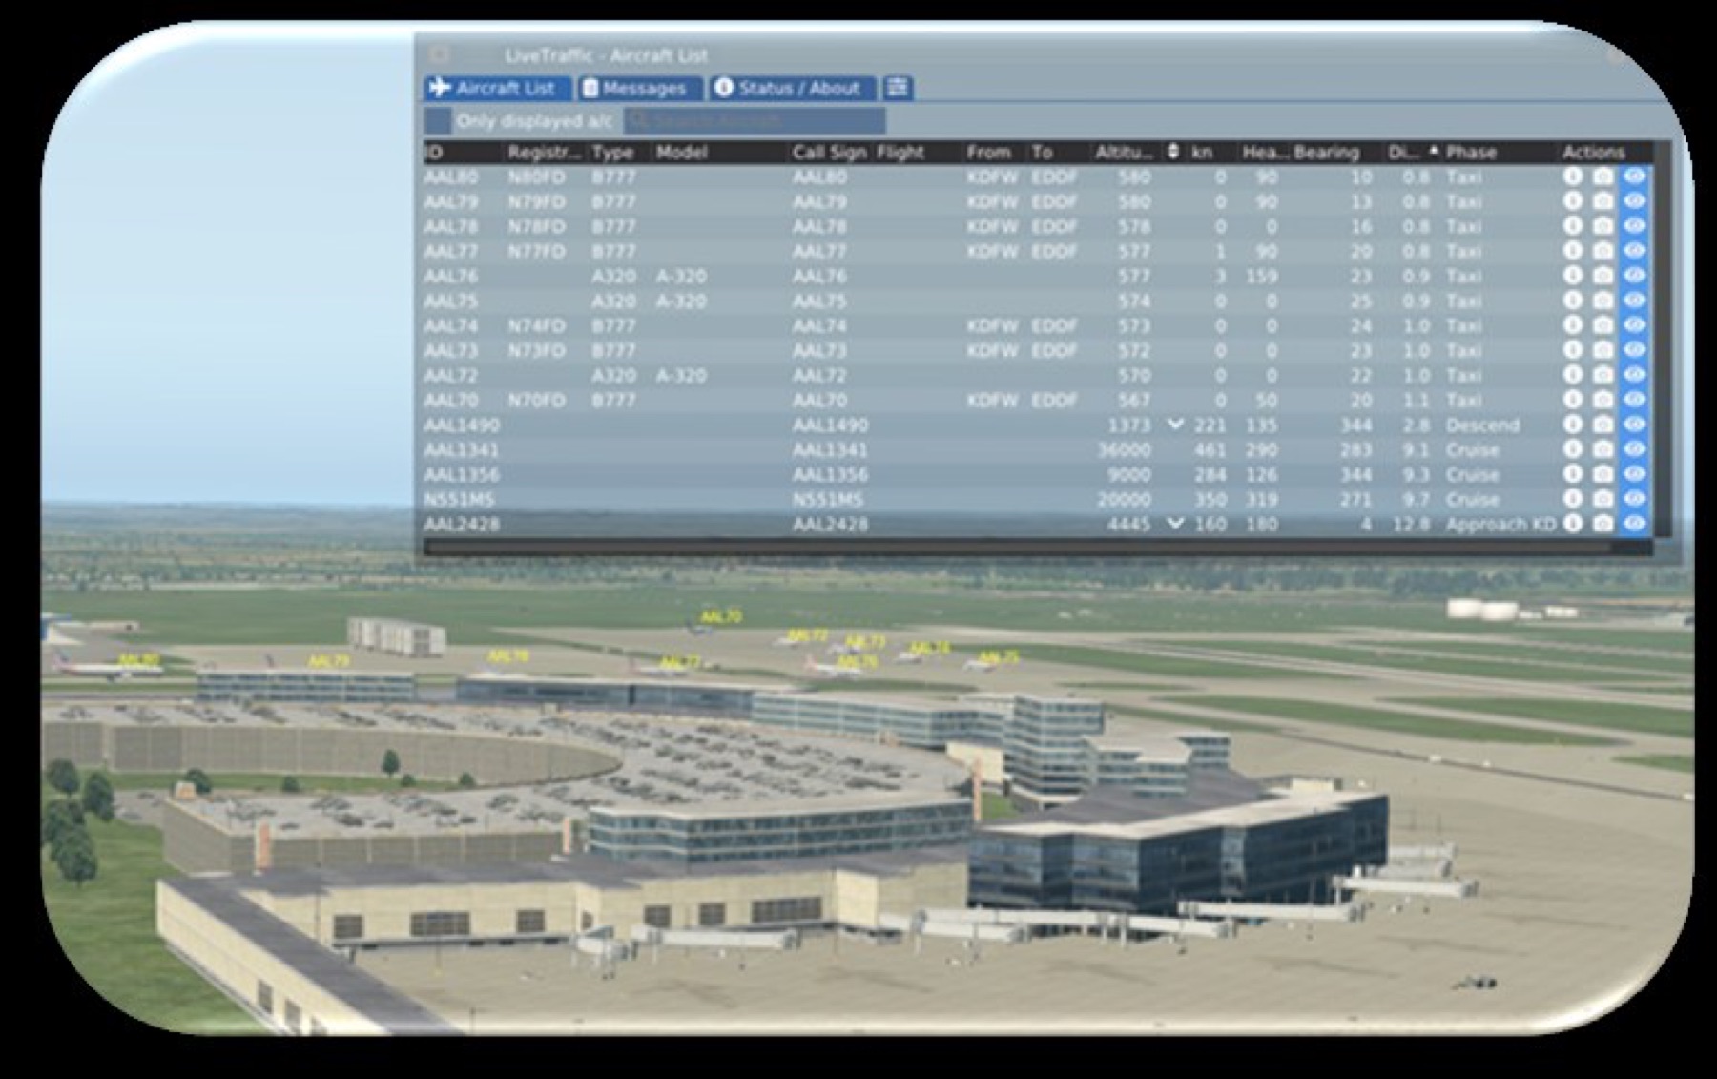1717x1079 pixels.
Task: Open camera view on AAL2428
Action: click(1603, 524)
